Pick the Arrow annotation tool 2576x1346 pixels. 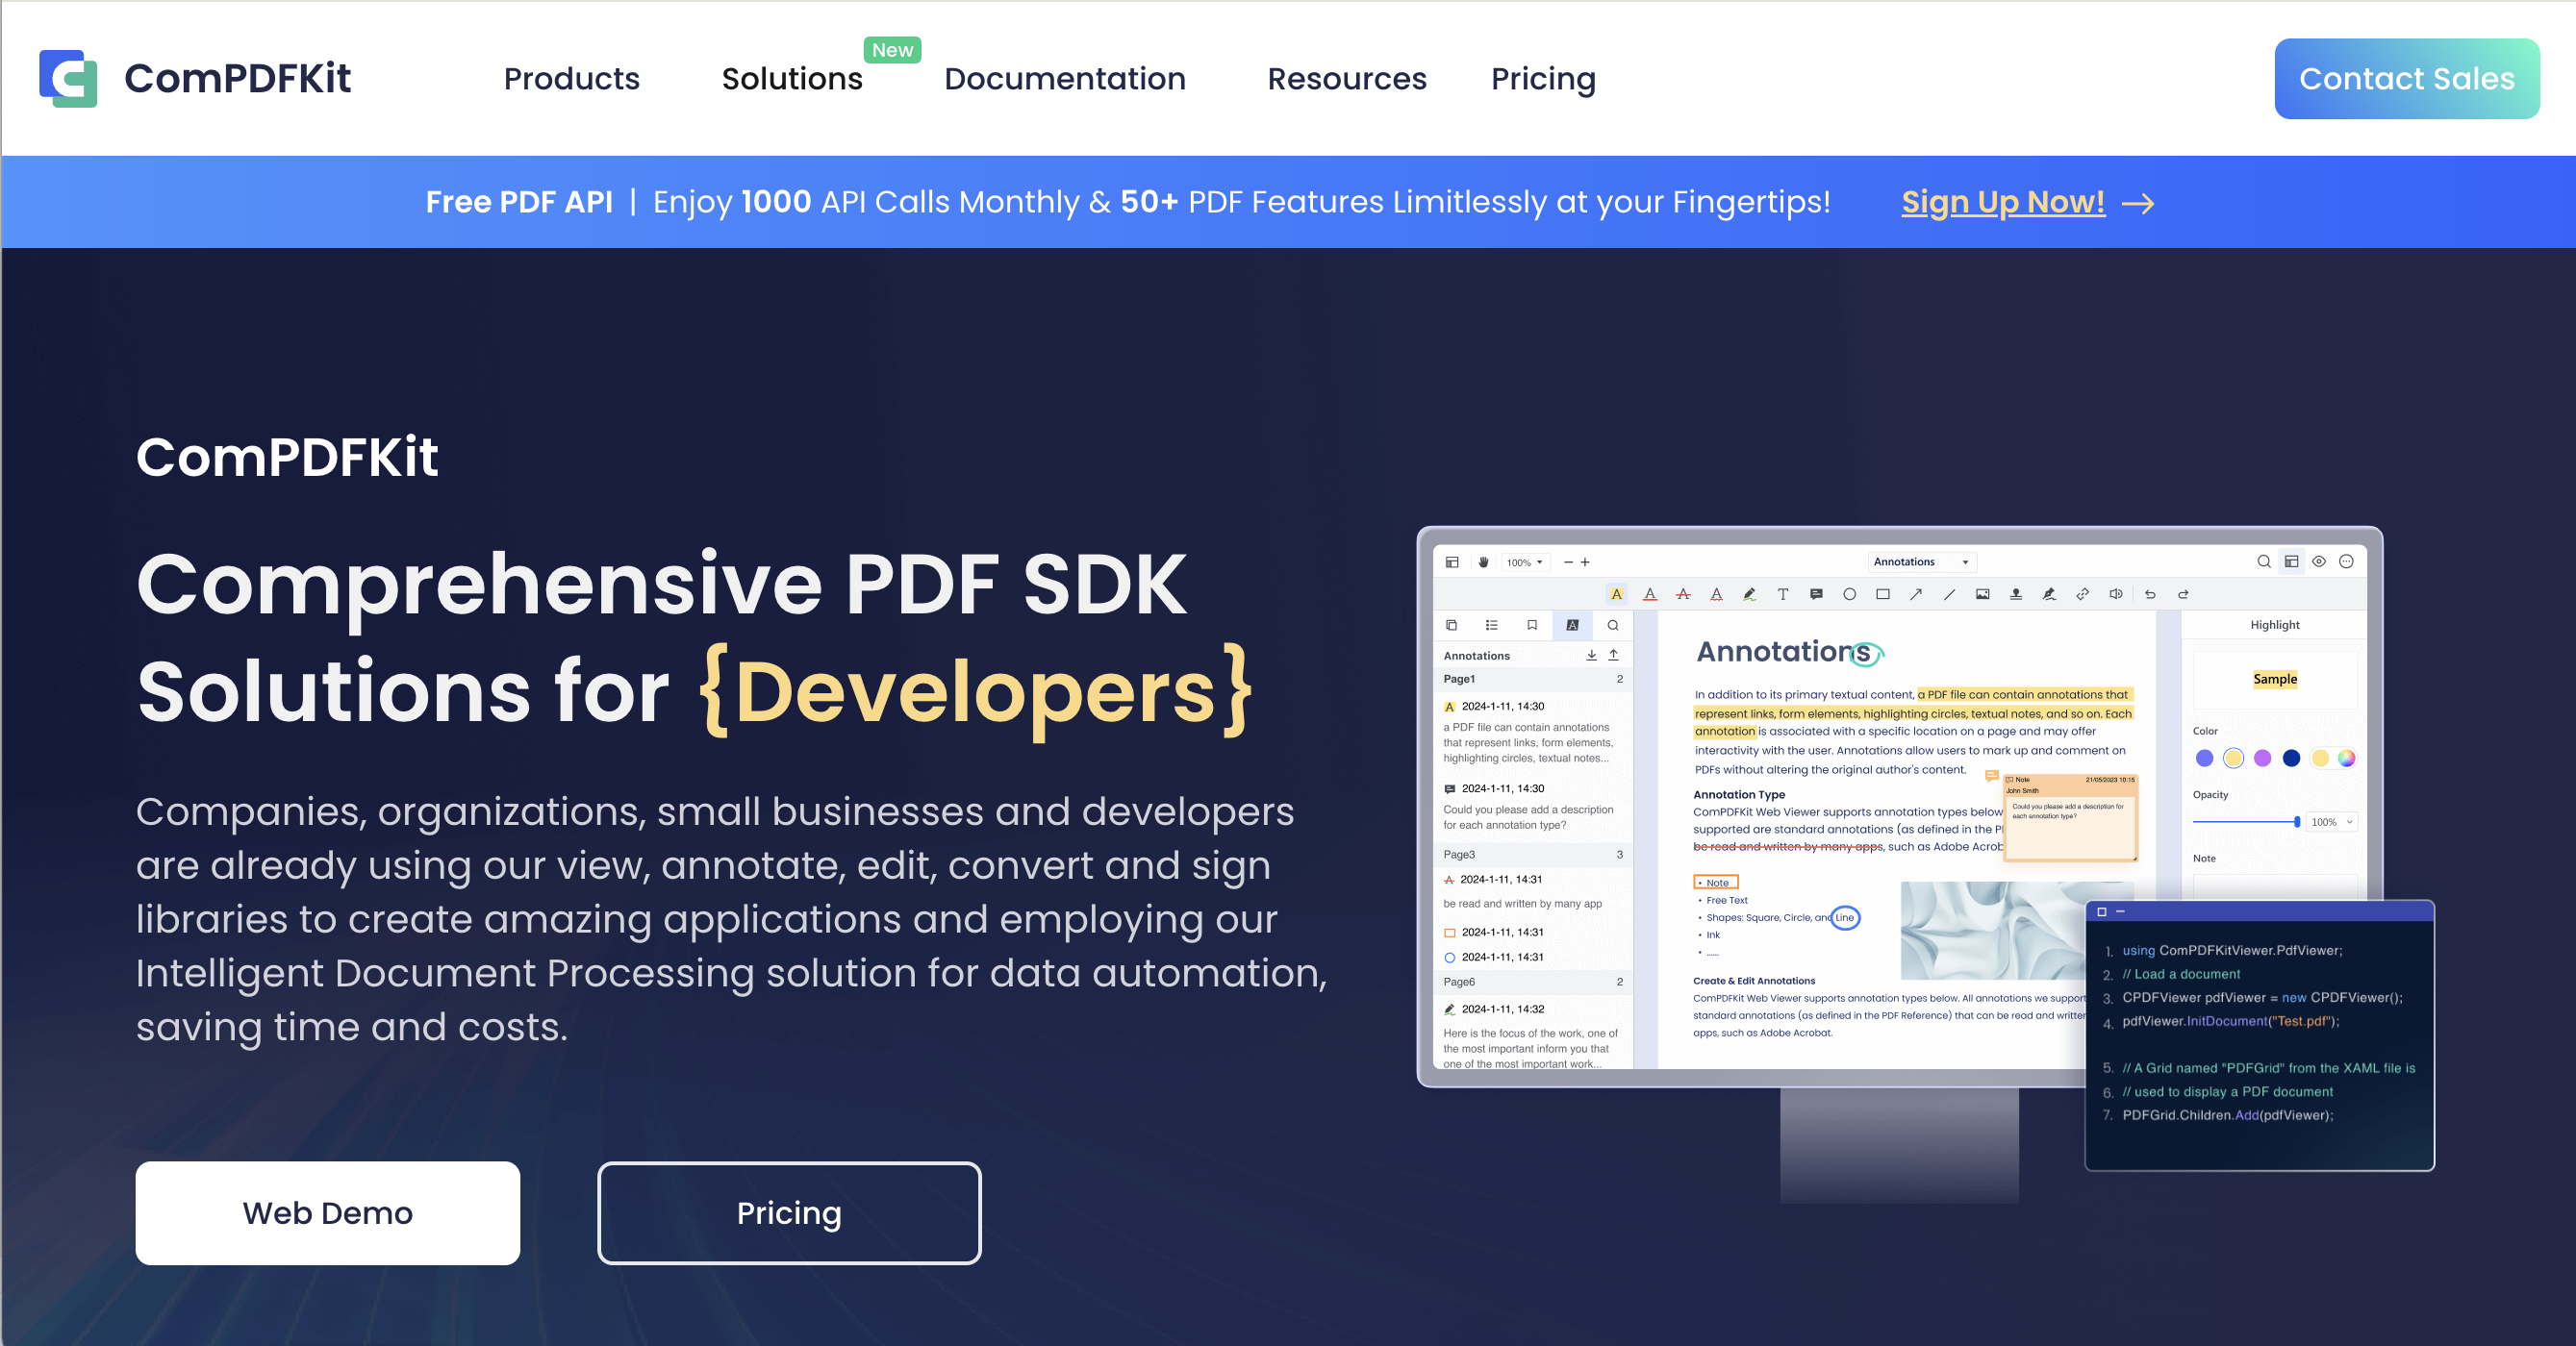tap(1916, 594)
